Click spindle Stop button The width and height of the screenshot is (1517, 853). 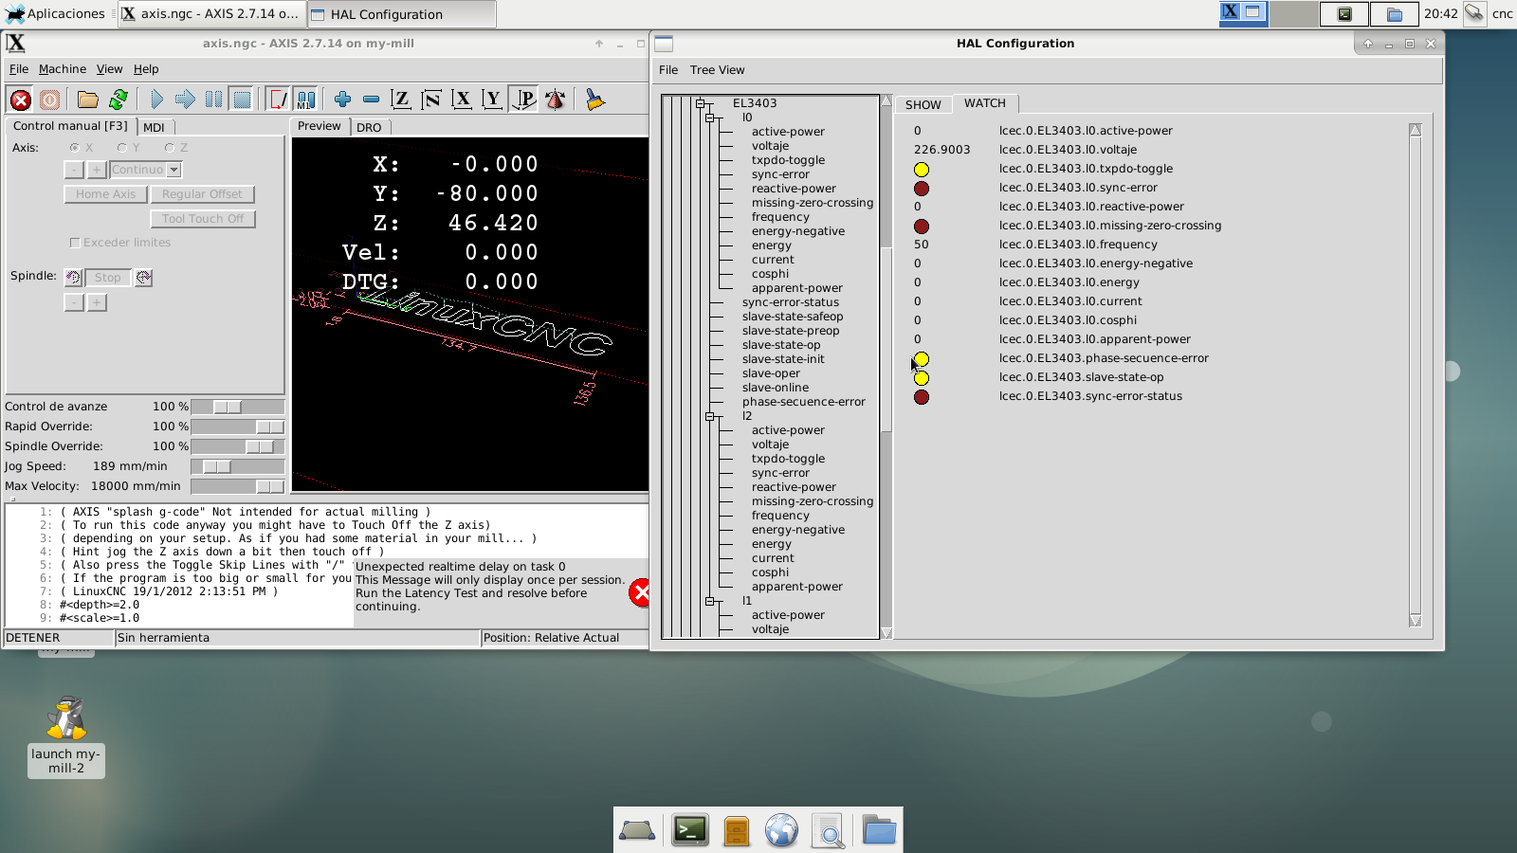(x=108, y=278)
